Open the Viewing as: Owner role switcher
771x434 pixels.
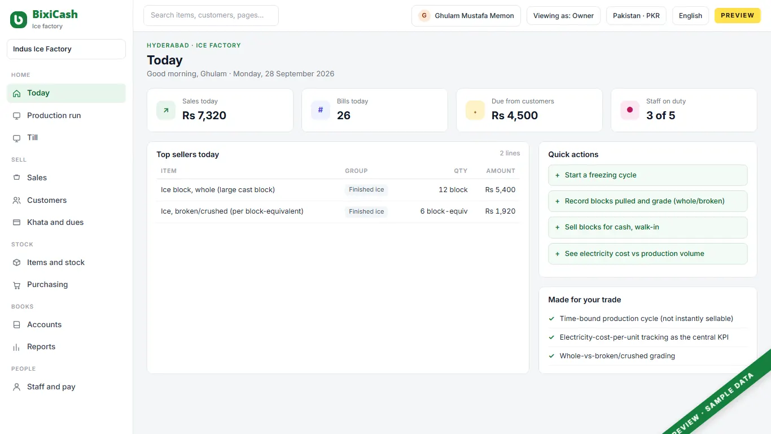(563, 16)
